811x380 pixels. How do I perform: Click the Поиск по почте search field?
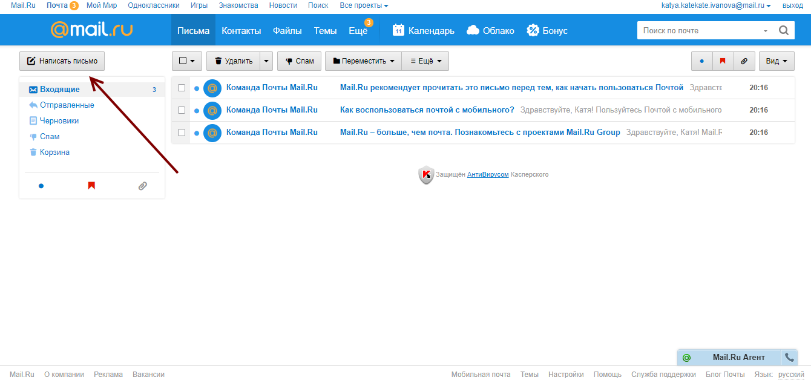tap(698, 31)
